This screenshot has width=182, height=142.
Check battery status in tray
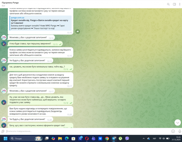click(x=168, y=138)
